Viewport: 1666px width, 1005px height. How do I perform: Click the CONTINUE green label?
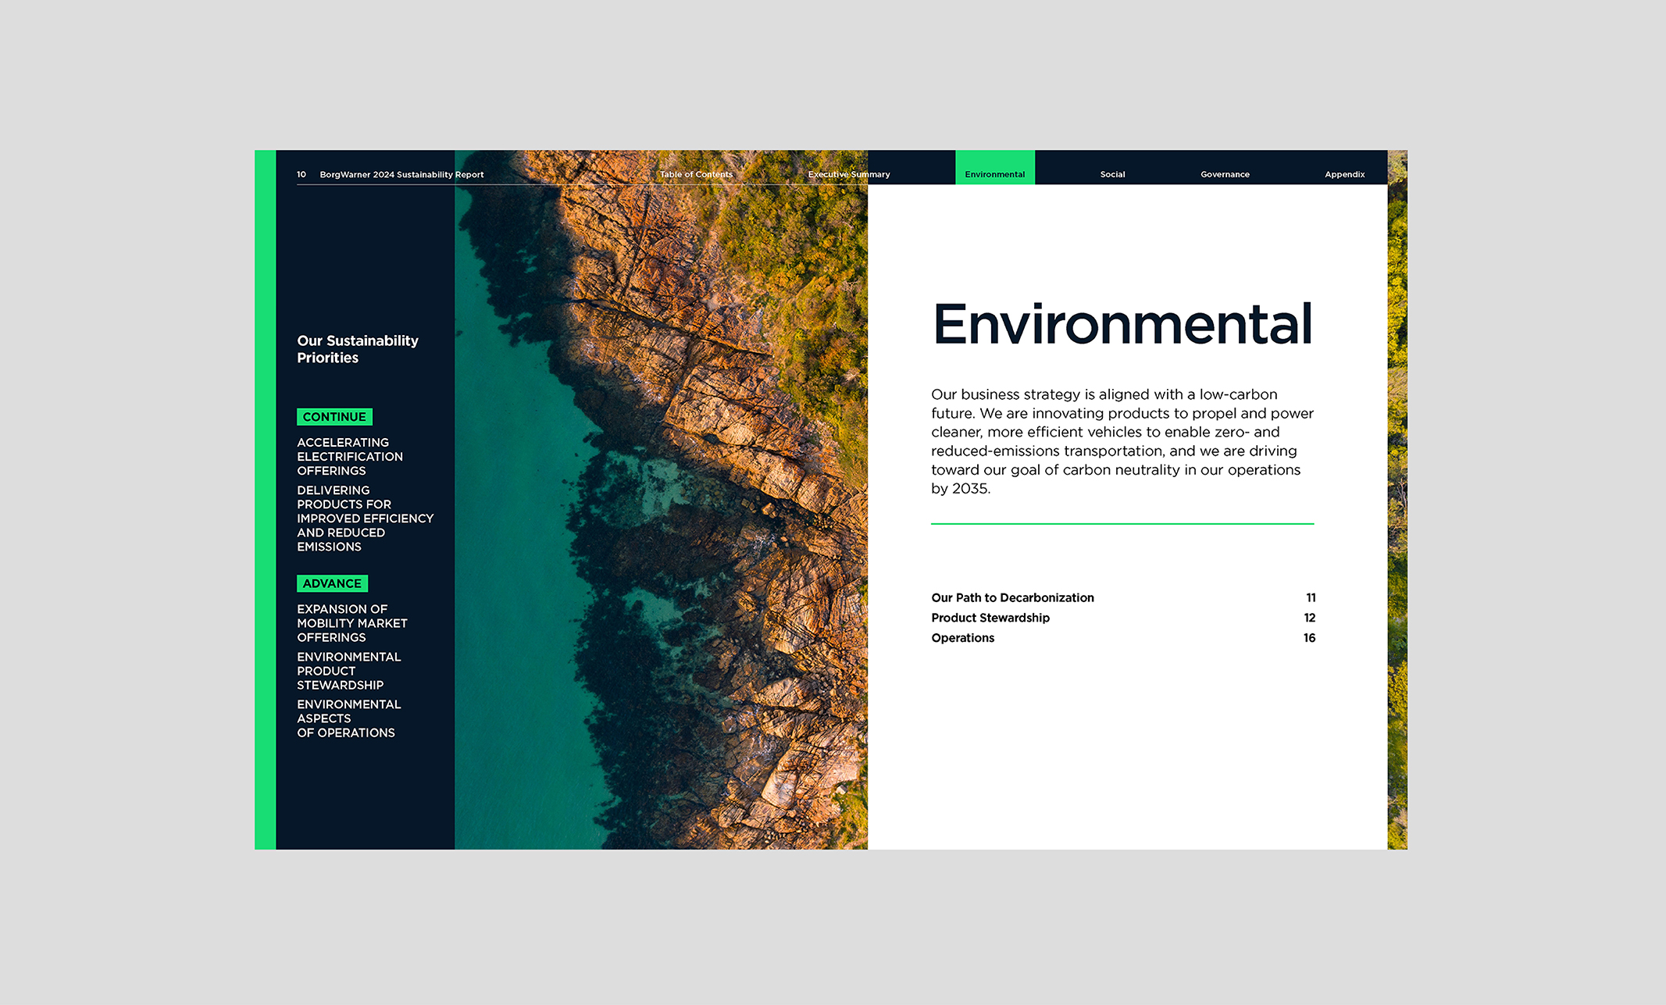click(x=334, y=417)
